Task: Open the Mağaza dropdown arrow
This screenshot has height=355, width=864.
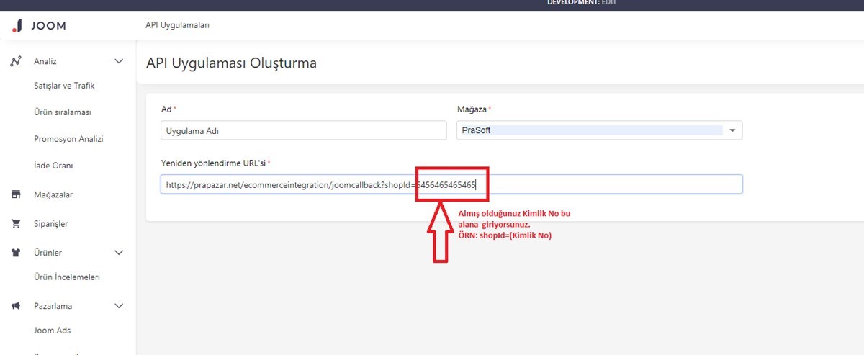Action: point(732,131)
